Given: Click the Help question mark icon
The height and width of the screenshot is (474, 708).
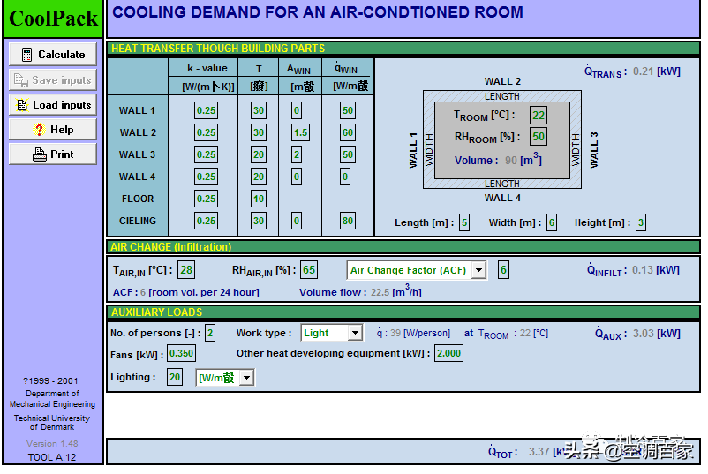Looking at the screenshot, I should point(39,130).
